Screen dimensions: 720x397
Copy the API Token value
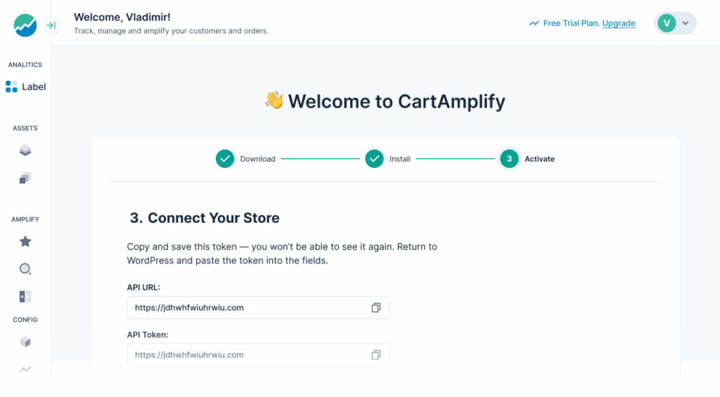click(x=376, y=355)
